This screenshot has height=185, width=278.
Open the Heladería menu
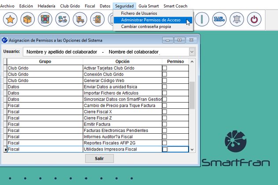(46, 6)
